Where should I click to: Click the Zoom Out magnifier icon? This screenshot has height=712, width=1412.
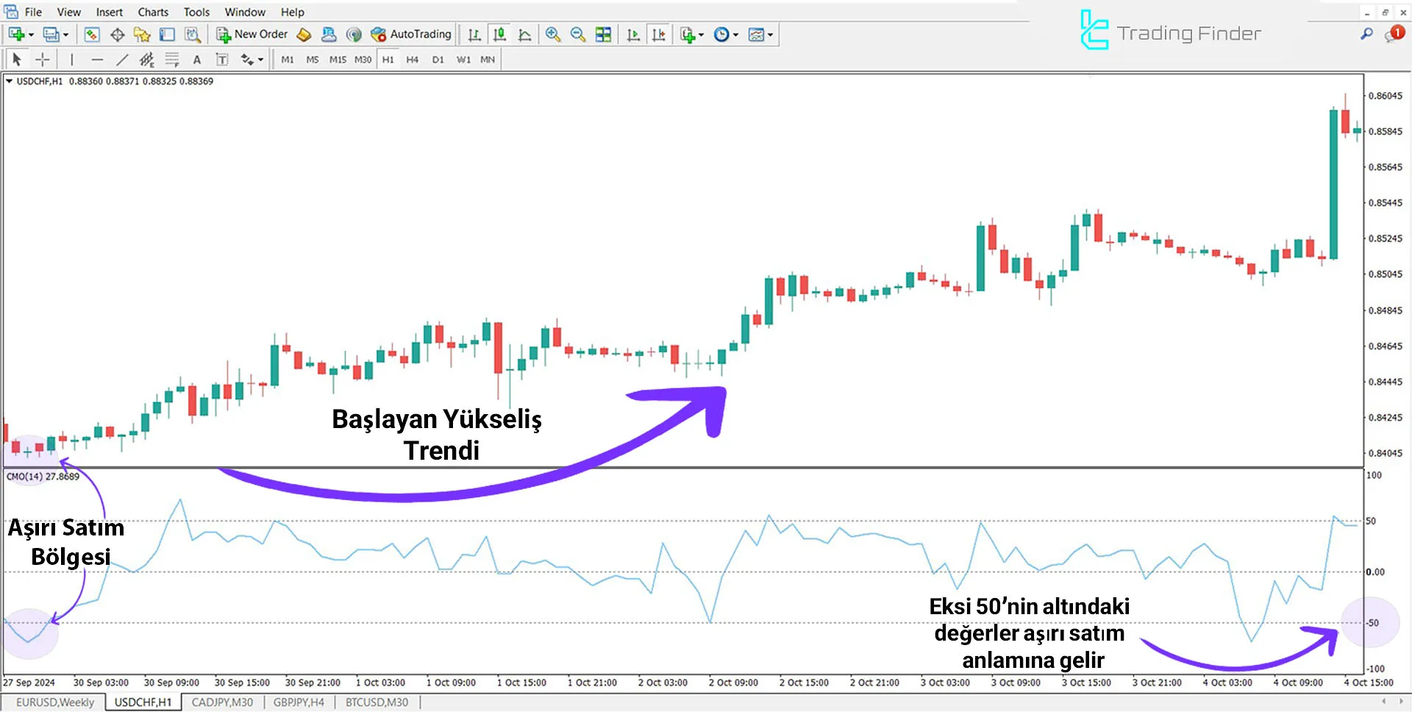coord(578,35)
